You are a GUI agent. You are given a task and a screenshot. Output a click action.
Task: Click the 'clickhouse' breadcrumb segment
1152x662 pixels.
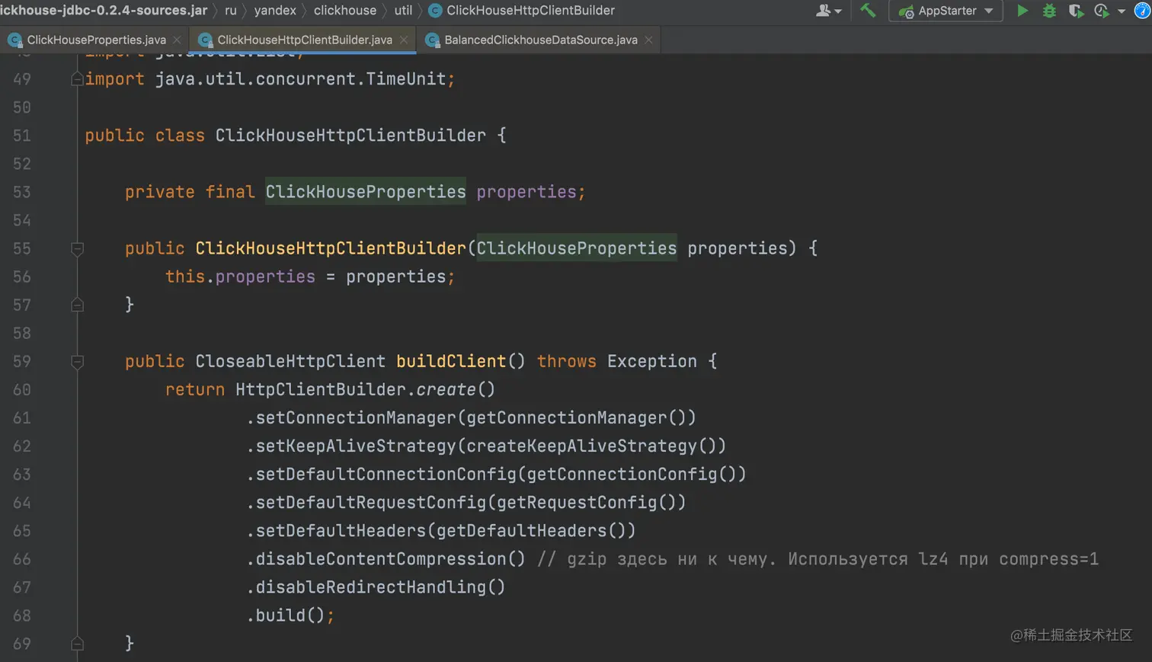pyautogui.click(x=345, y=11)
